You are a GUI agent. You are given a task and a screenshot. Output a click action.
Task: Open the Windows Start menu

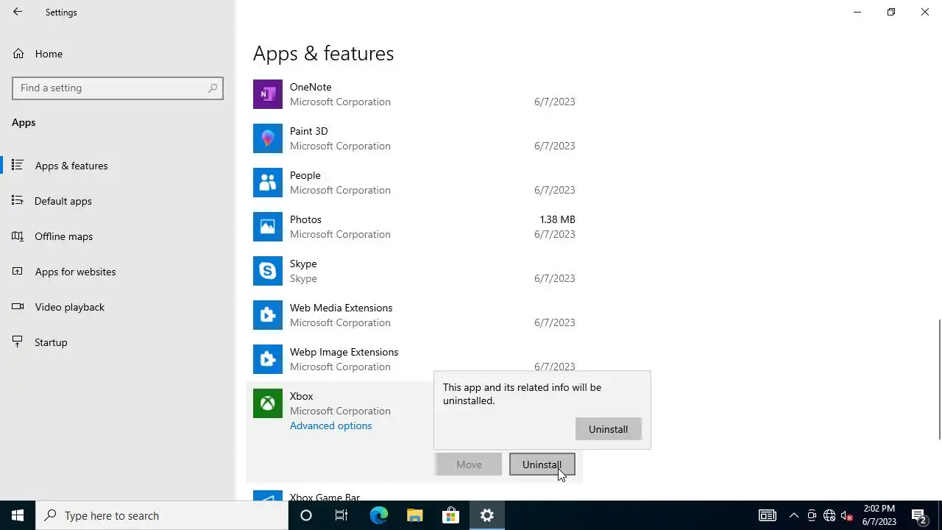pos(18,515)
